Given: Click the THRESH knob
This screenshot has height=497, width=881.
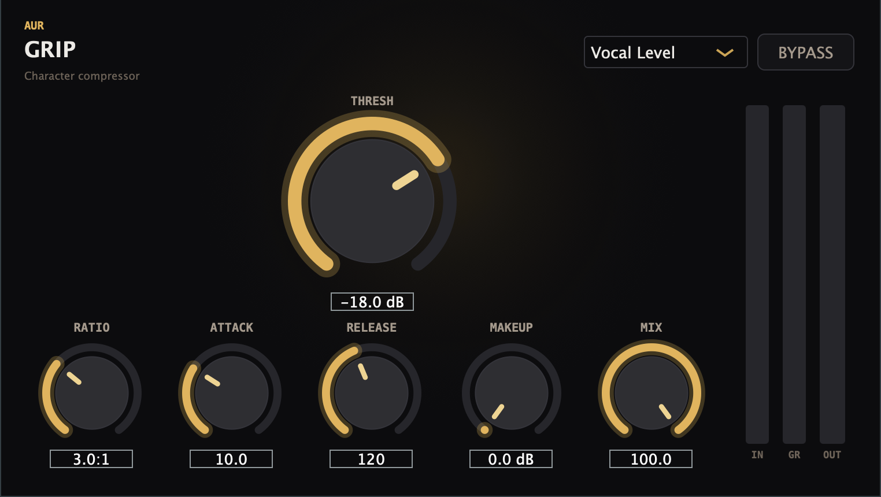Looking at the screenshot, I should [372, 201].
